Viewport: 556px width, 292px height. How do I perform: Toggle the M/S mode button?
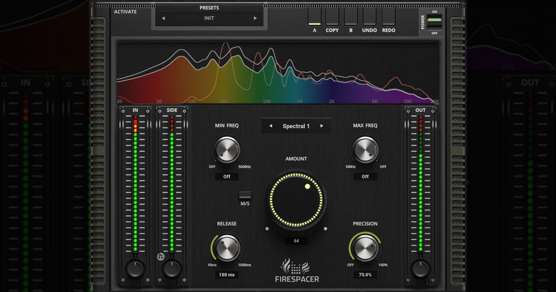(x=245, y=195)
